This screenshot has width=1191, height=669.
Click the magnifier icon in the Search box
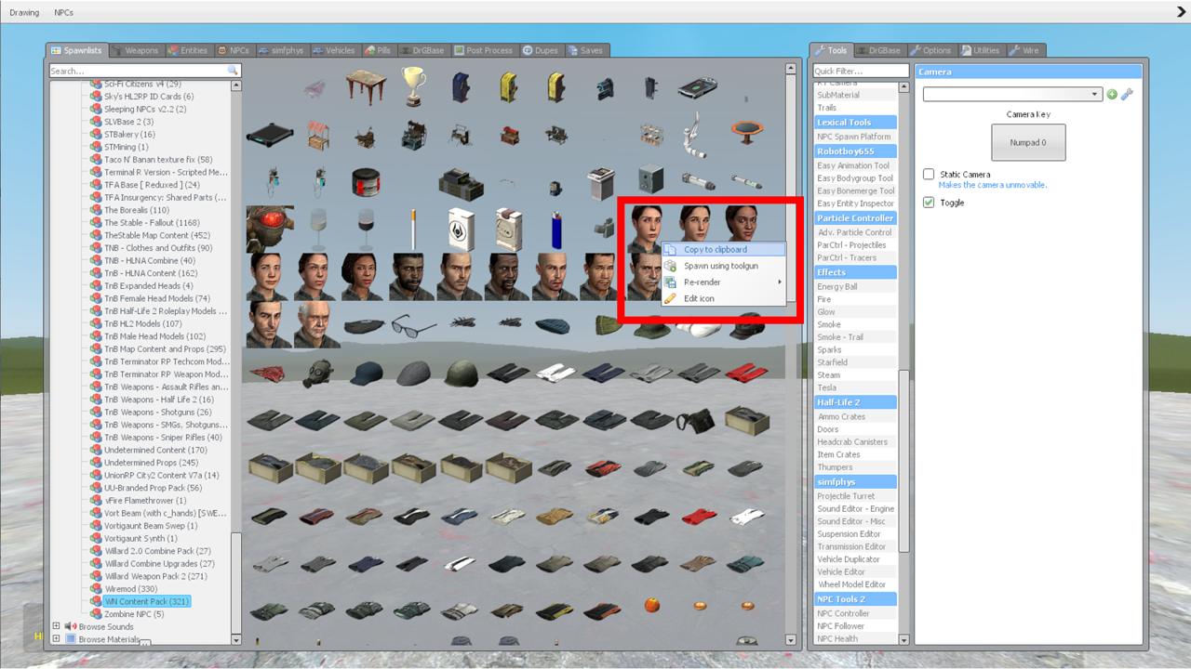tap(233, 71)
